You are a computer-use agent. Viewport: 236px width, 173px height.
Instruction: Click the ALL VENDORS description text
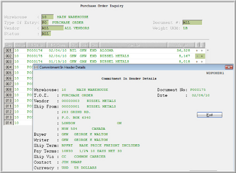point(77,28)
